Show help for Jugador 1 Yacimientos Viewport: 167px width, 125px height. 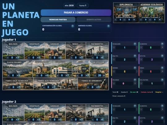tap(103, 58)
